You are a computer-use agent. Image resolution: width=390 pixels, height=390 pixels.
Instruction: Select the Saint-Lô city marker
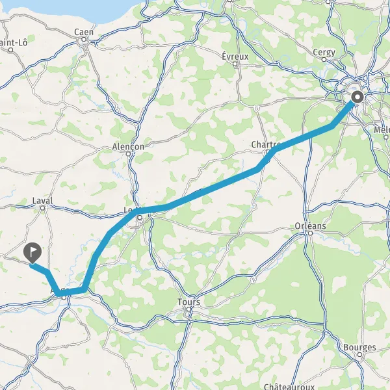(10, 50)
